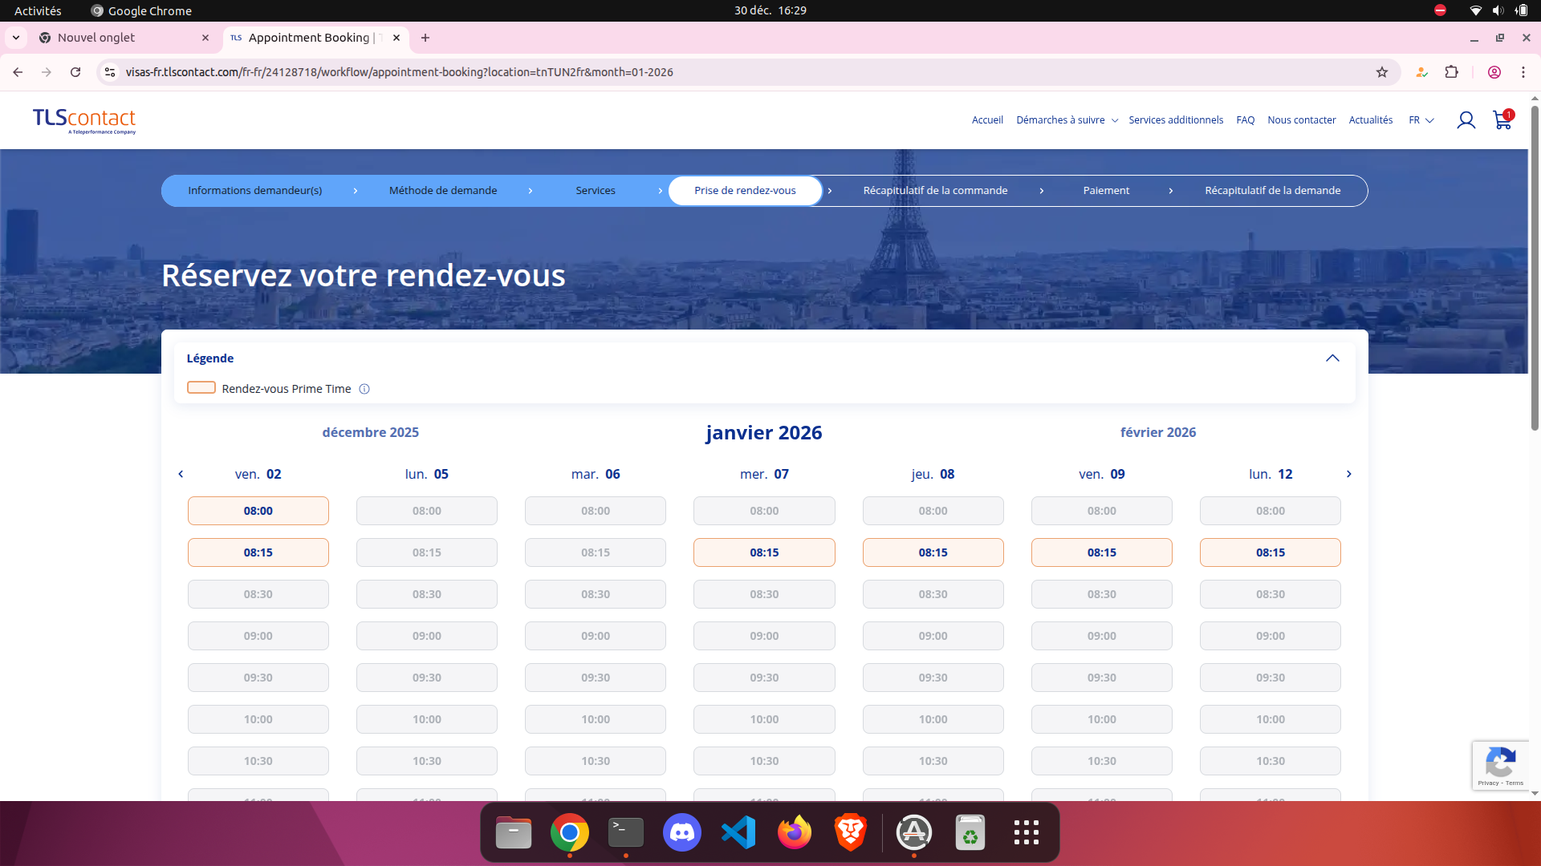Book 08:15 slot on lun. 12
This screenshot has width=1541, height=866.
coord(1271,553)
